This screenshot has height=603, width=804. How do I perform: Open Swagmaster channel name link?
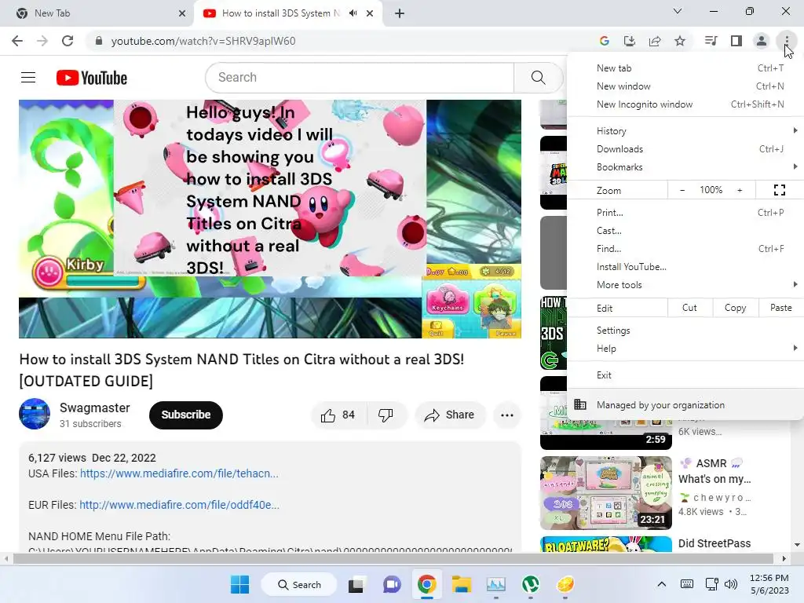click(95, 407)
